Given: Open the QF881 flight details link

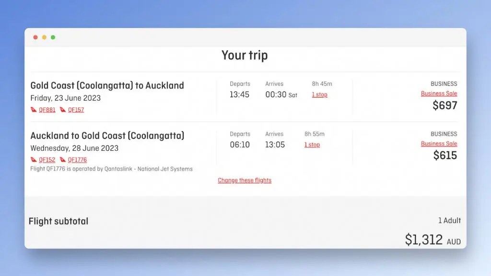Looking at the screenshot, I should [47, 110].
